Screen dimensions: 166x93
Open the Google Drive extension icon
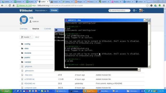(155, 5)
